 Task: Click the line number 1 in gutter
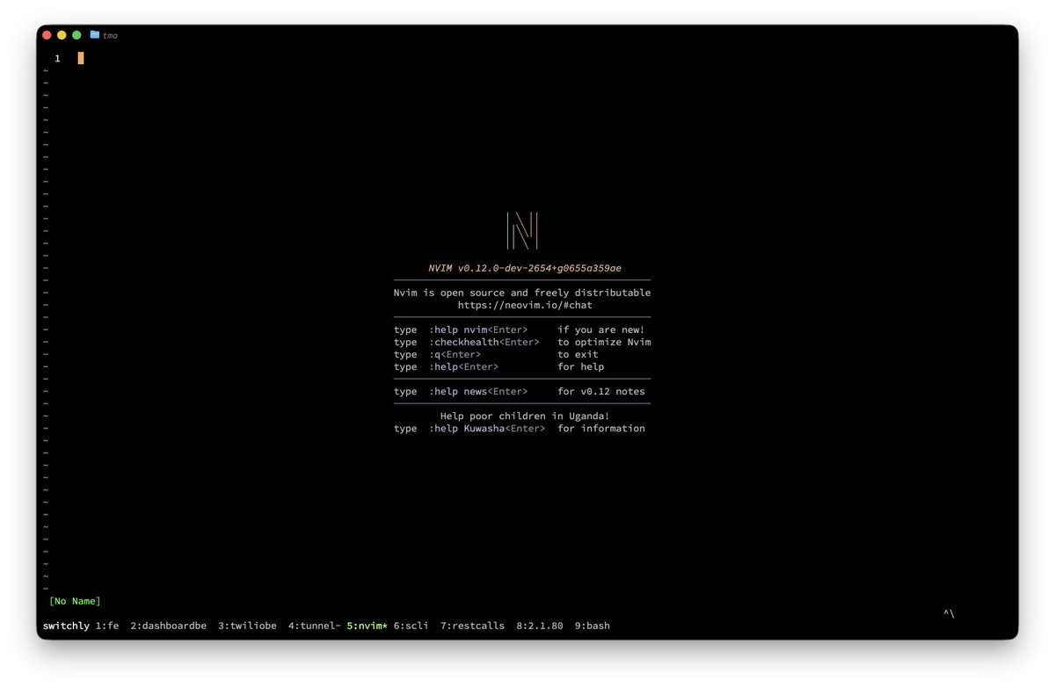(x=57, y=58)
